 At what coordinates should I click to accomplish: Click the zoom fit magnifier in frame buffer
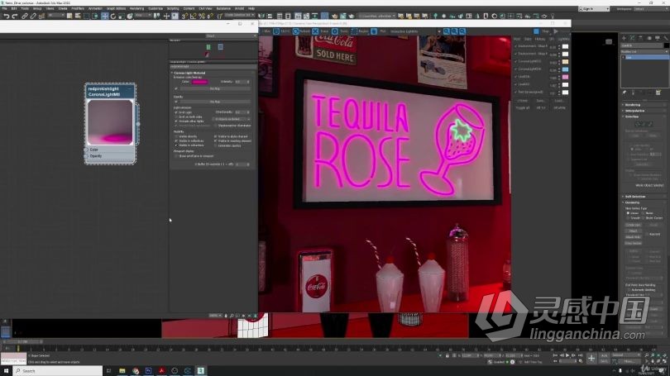coord(462,31)
